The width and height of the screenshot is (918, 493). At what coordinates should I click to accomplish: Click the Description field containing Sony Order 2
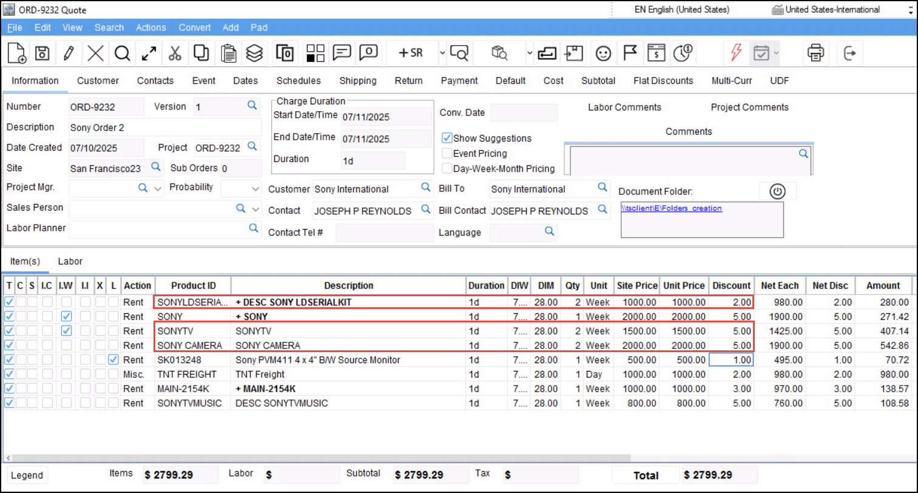(164, 127)
